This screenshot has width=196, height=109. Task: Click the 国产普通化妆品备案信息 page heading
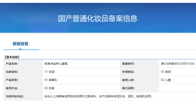click(98, 18)
